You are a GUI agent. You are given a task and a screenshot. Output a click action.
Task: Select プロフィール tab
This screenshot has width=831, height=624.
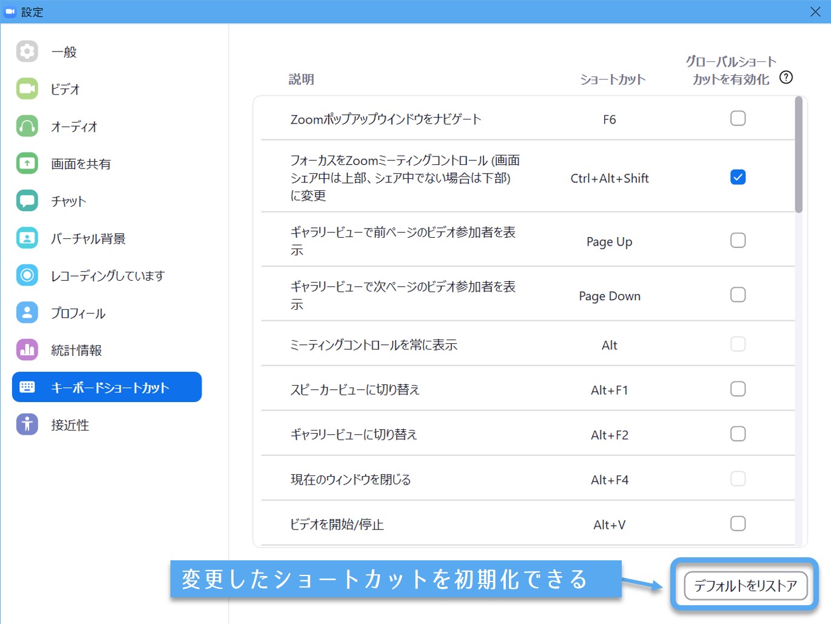107,312
